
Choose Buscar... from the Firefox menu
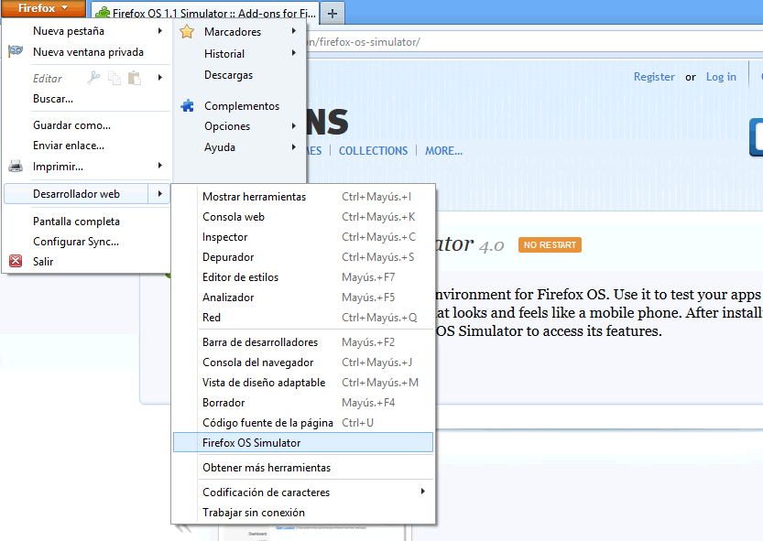(x=53, y=99)
